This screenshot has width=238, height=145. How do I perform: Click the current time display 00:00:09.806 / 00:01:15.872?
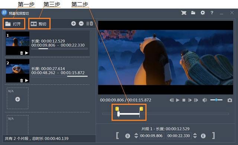(126, 100)
